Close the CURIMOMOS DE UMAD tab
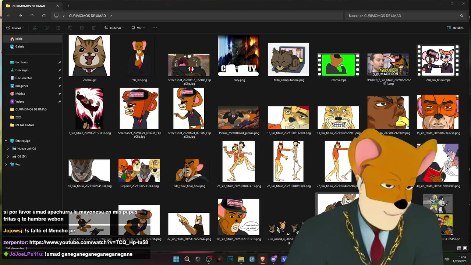The height and width of the screenshot is (265, 471). coord(57,6)
